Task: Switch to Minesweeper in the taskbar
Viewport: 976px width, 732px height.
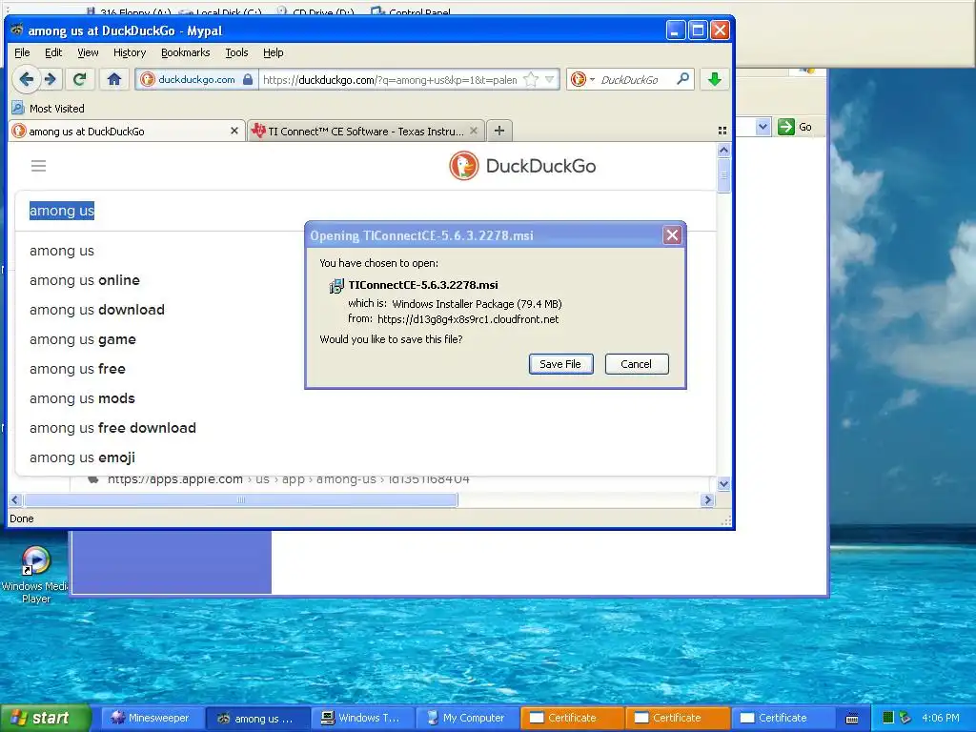Action: 152,718
